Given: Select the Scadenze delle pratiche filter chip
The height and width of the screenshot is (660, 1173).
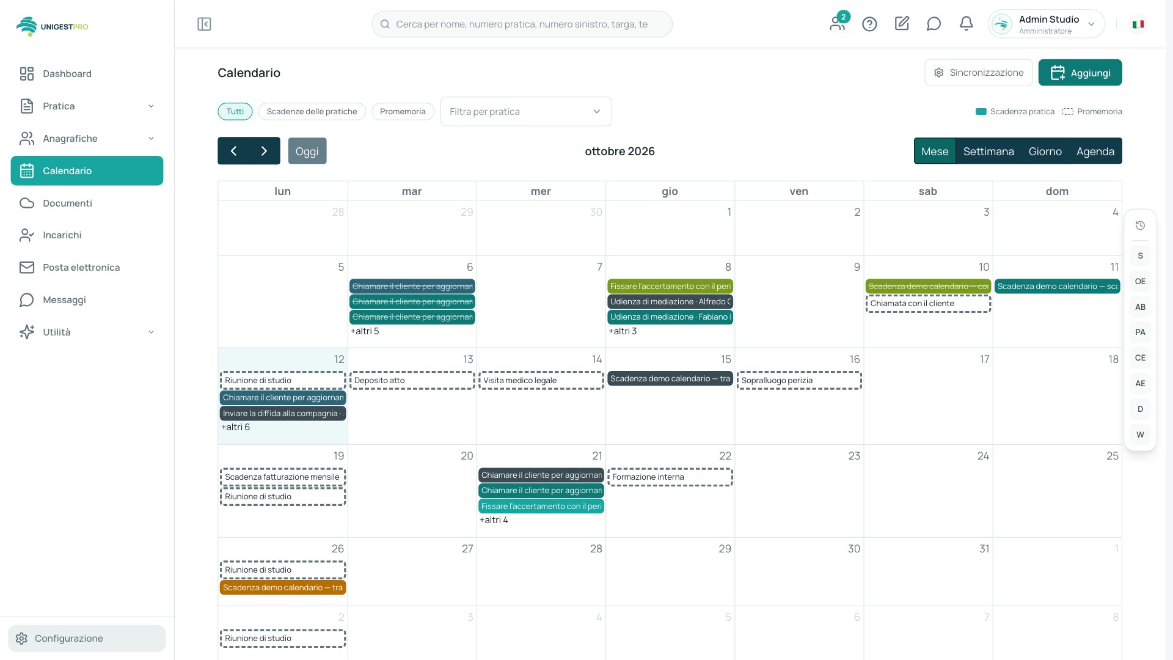Looking at the screenshot, I should (x=312, y=111).
